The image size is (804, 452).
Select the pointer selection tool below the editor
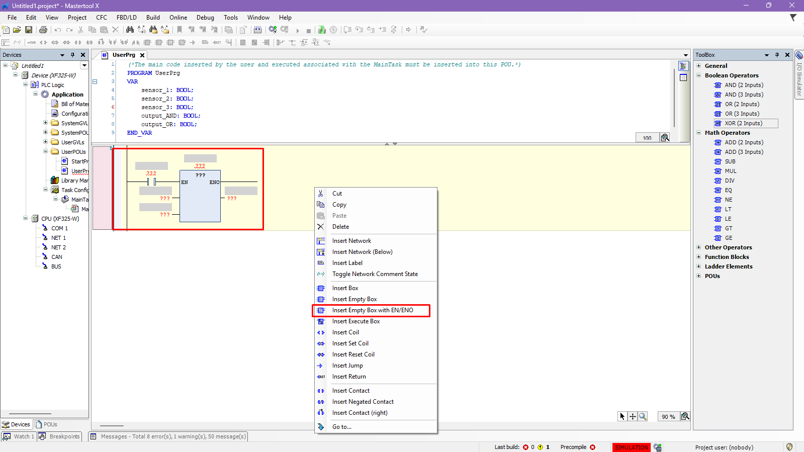click(x=622, y=416)
